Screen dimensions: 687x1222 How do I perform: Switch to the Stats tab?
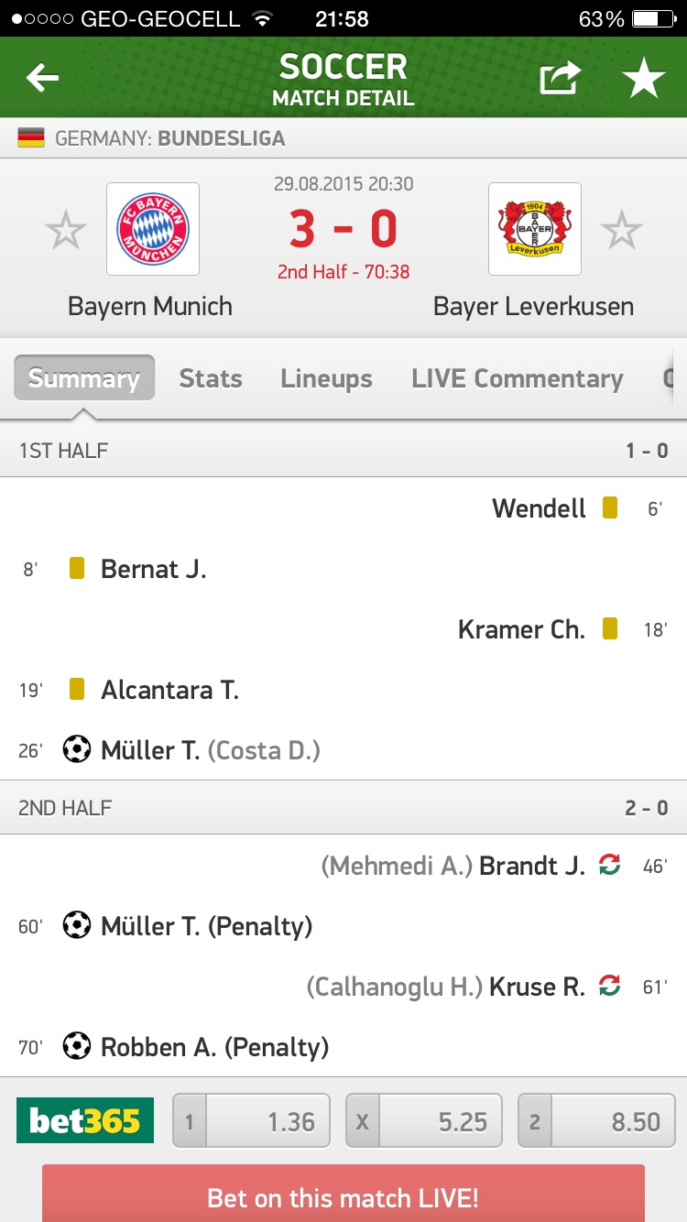click(x=211, y=378)
